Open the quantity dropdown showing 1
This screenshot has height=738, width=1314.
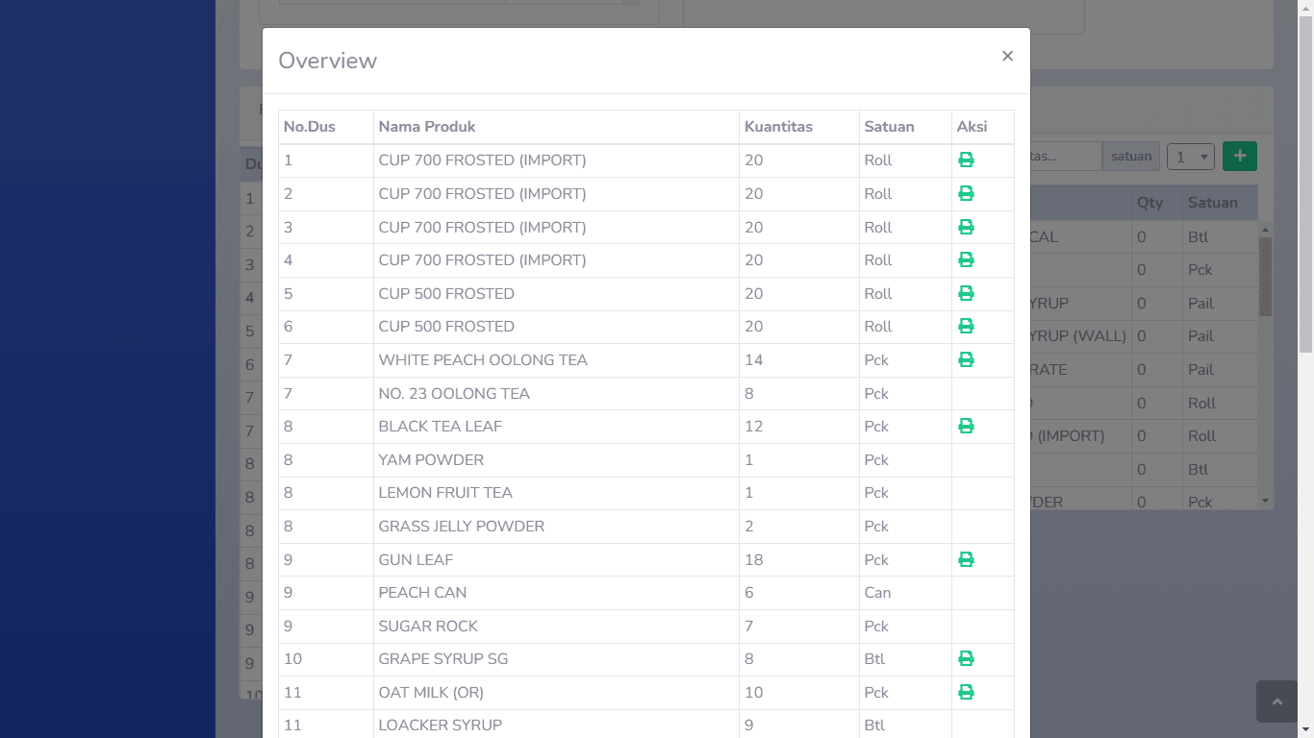pyautogui.click(x=1191, y=157)
